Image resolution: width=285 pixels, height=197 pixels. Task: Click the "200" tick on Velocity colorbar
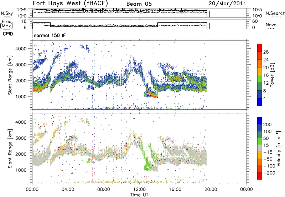point(268,124)
